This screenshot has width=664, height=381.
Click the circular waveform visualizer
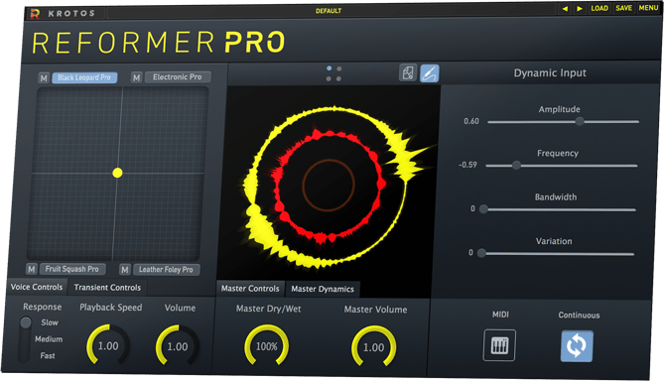(x=330, y=185)
